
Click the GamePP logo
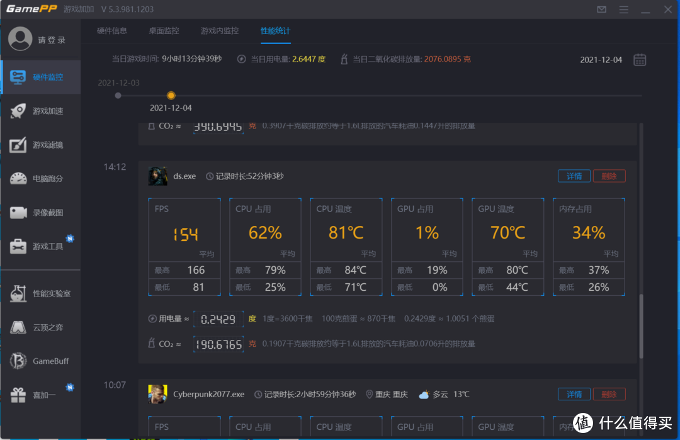[x=31, y=9]
